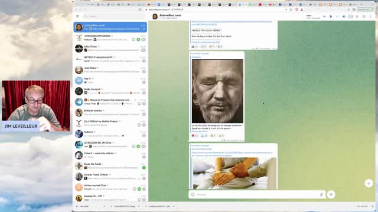Expand options for the downloaded pdf file
The width and height of the screenshot is (378, 212).
pos(174,206)
